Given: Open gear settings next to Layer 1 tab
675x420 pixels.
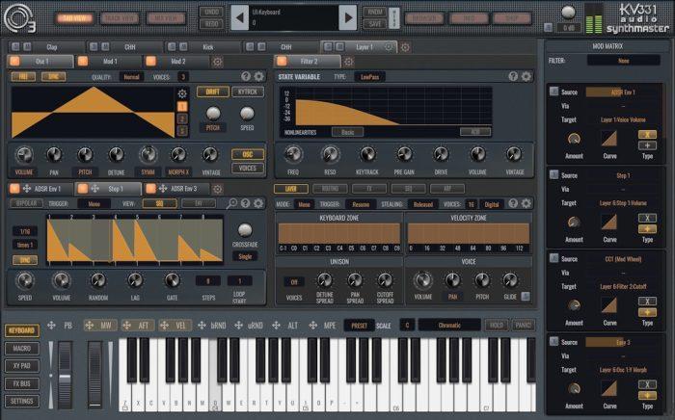Looking at the screenshot, I should point(405,47).
